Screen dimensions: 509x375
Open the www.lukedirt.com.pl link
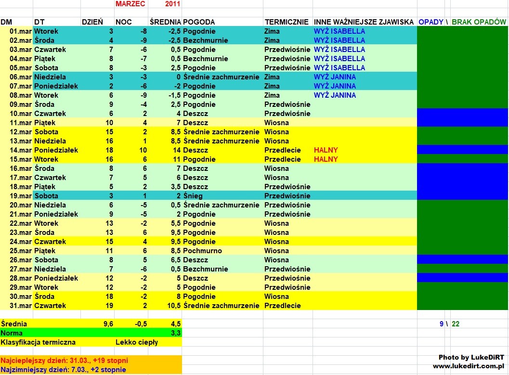[469, 366]
